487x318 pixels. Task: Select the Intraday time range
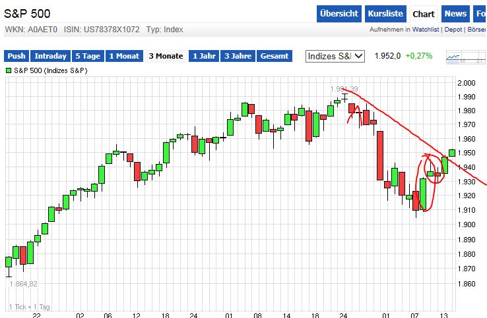tap(51, 56)
